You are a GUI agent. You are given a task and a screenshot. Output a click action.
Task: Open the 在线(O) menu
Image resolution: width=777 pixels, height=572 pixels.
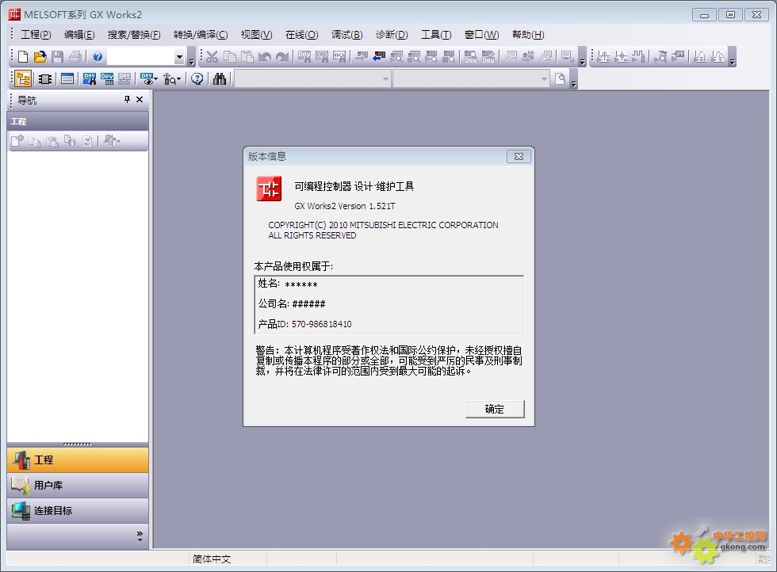pos(302,35)
